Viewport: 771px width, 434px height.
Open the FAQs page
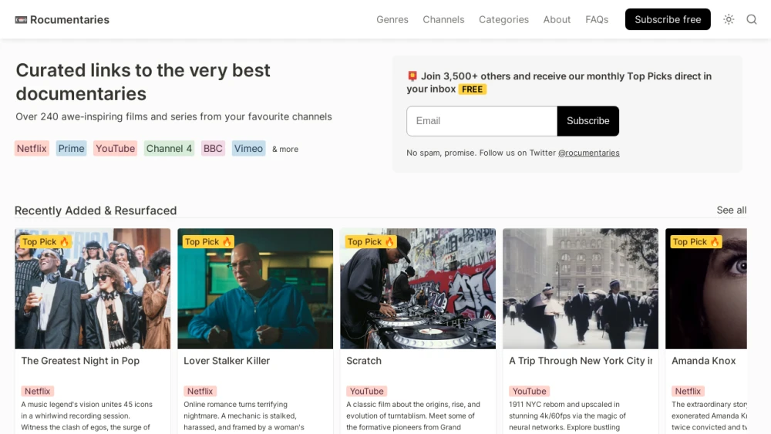(x=597, y=20)
